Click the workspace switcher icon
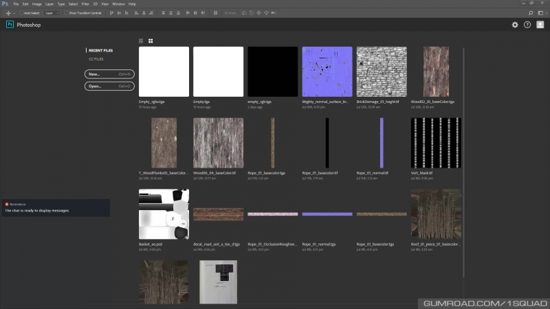Image resolution: width=550 pixels, height=309 pixels. pyautogui.click(x=540, y=13)
